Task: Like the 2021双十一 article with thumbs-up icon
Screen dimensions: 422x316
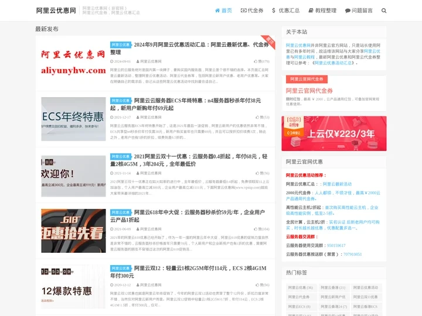Action: point(263,173)
